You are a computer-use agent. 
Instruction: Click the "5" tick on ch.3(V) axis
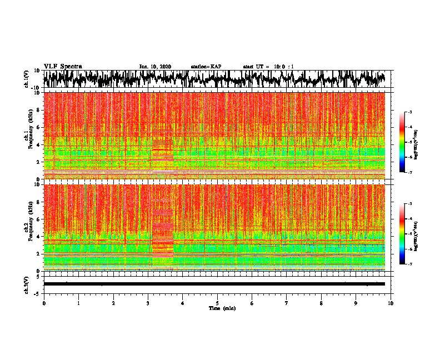(x=39, y=277)
